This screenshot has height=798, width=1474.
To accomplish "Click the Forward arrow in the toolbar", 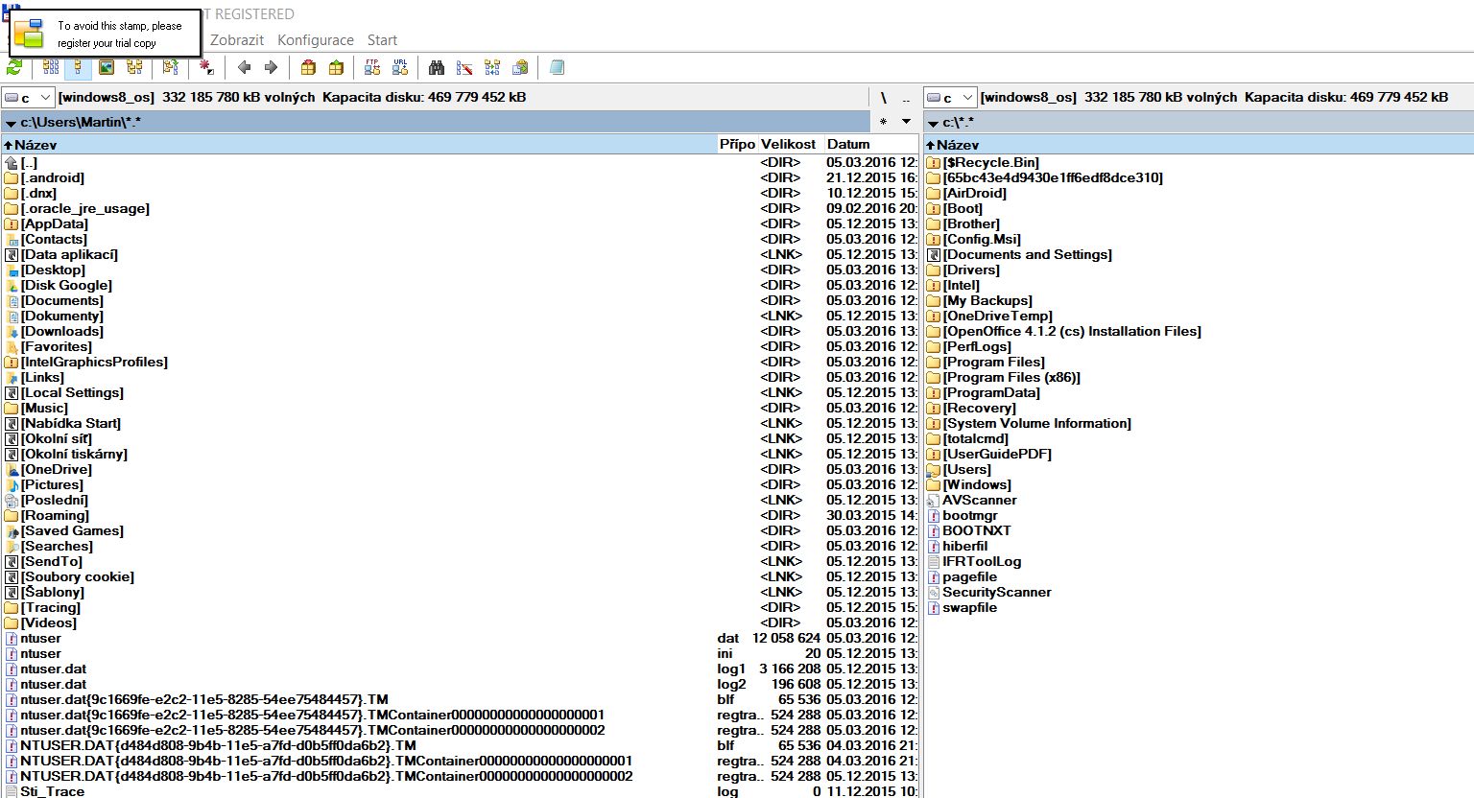I will point(271,67).
